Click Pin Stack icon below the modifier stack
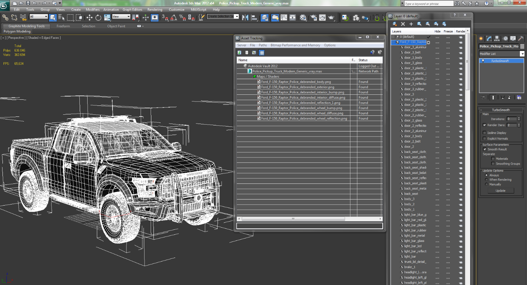 click(x=483, y=97)
